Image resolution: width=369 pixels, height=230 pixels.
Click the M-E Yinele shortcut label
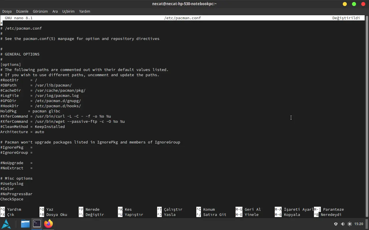(247, 214)
